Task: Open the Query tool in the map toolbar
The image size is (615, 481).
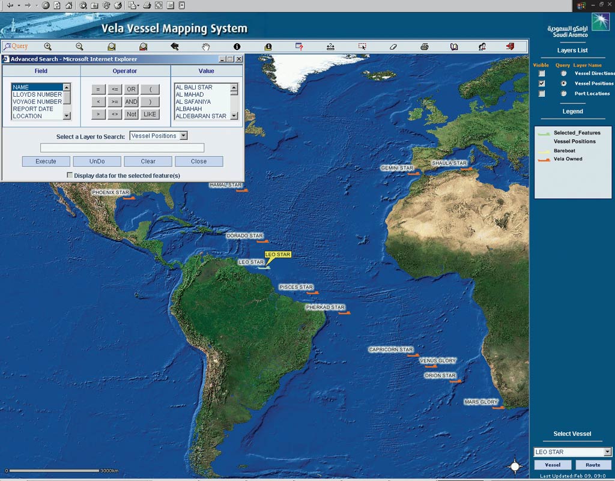Action: (x=16, y=46)
